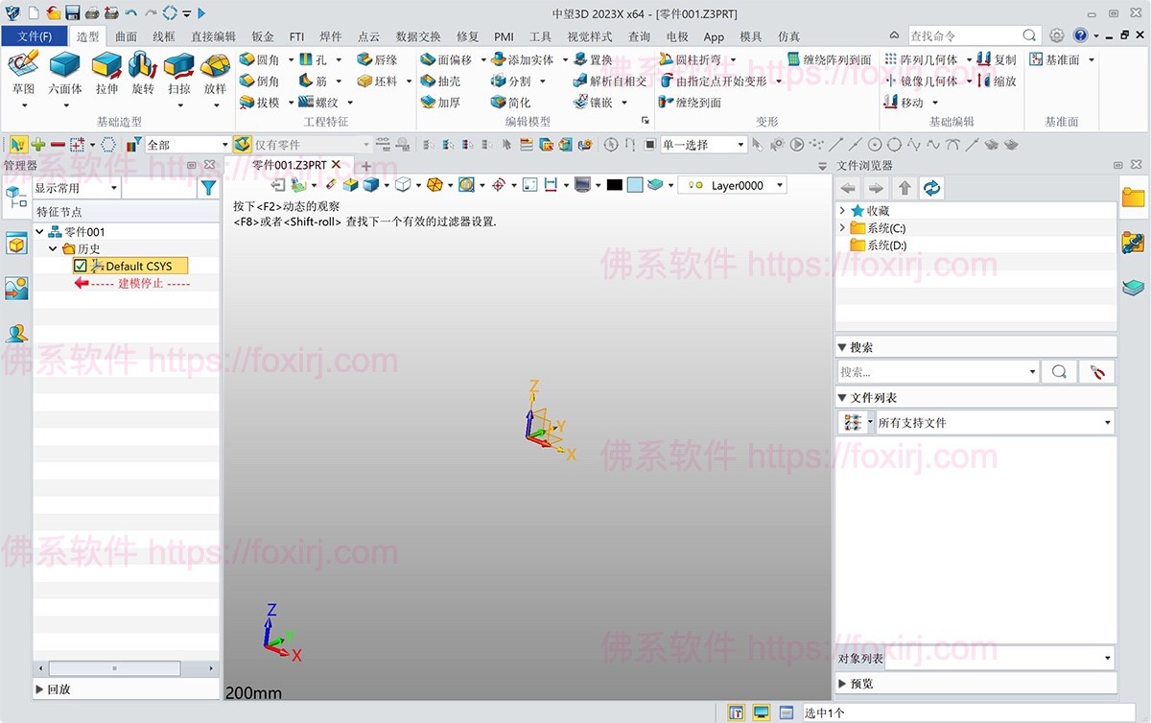The width and height of the screenshot is (1151, 723).
Task: Switch to the 曲面 ribbon tab
Action: (126, 36)
